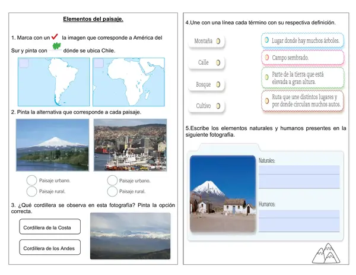Choose the 'Cordillera de la Costa' option

[50, 226]
